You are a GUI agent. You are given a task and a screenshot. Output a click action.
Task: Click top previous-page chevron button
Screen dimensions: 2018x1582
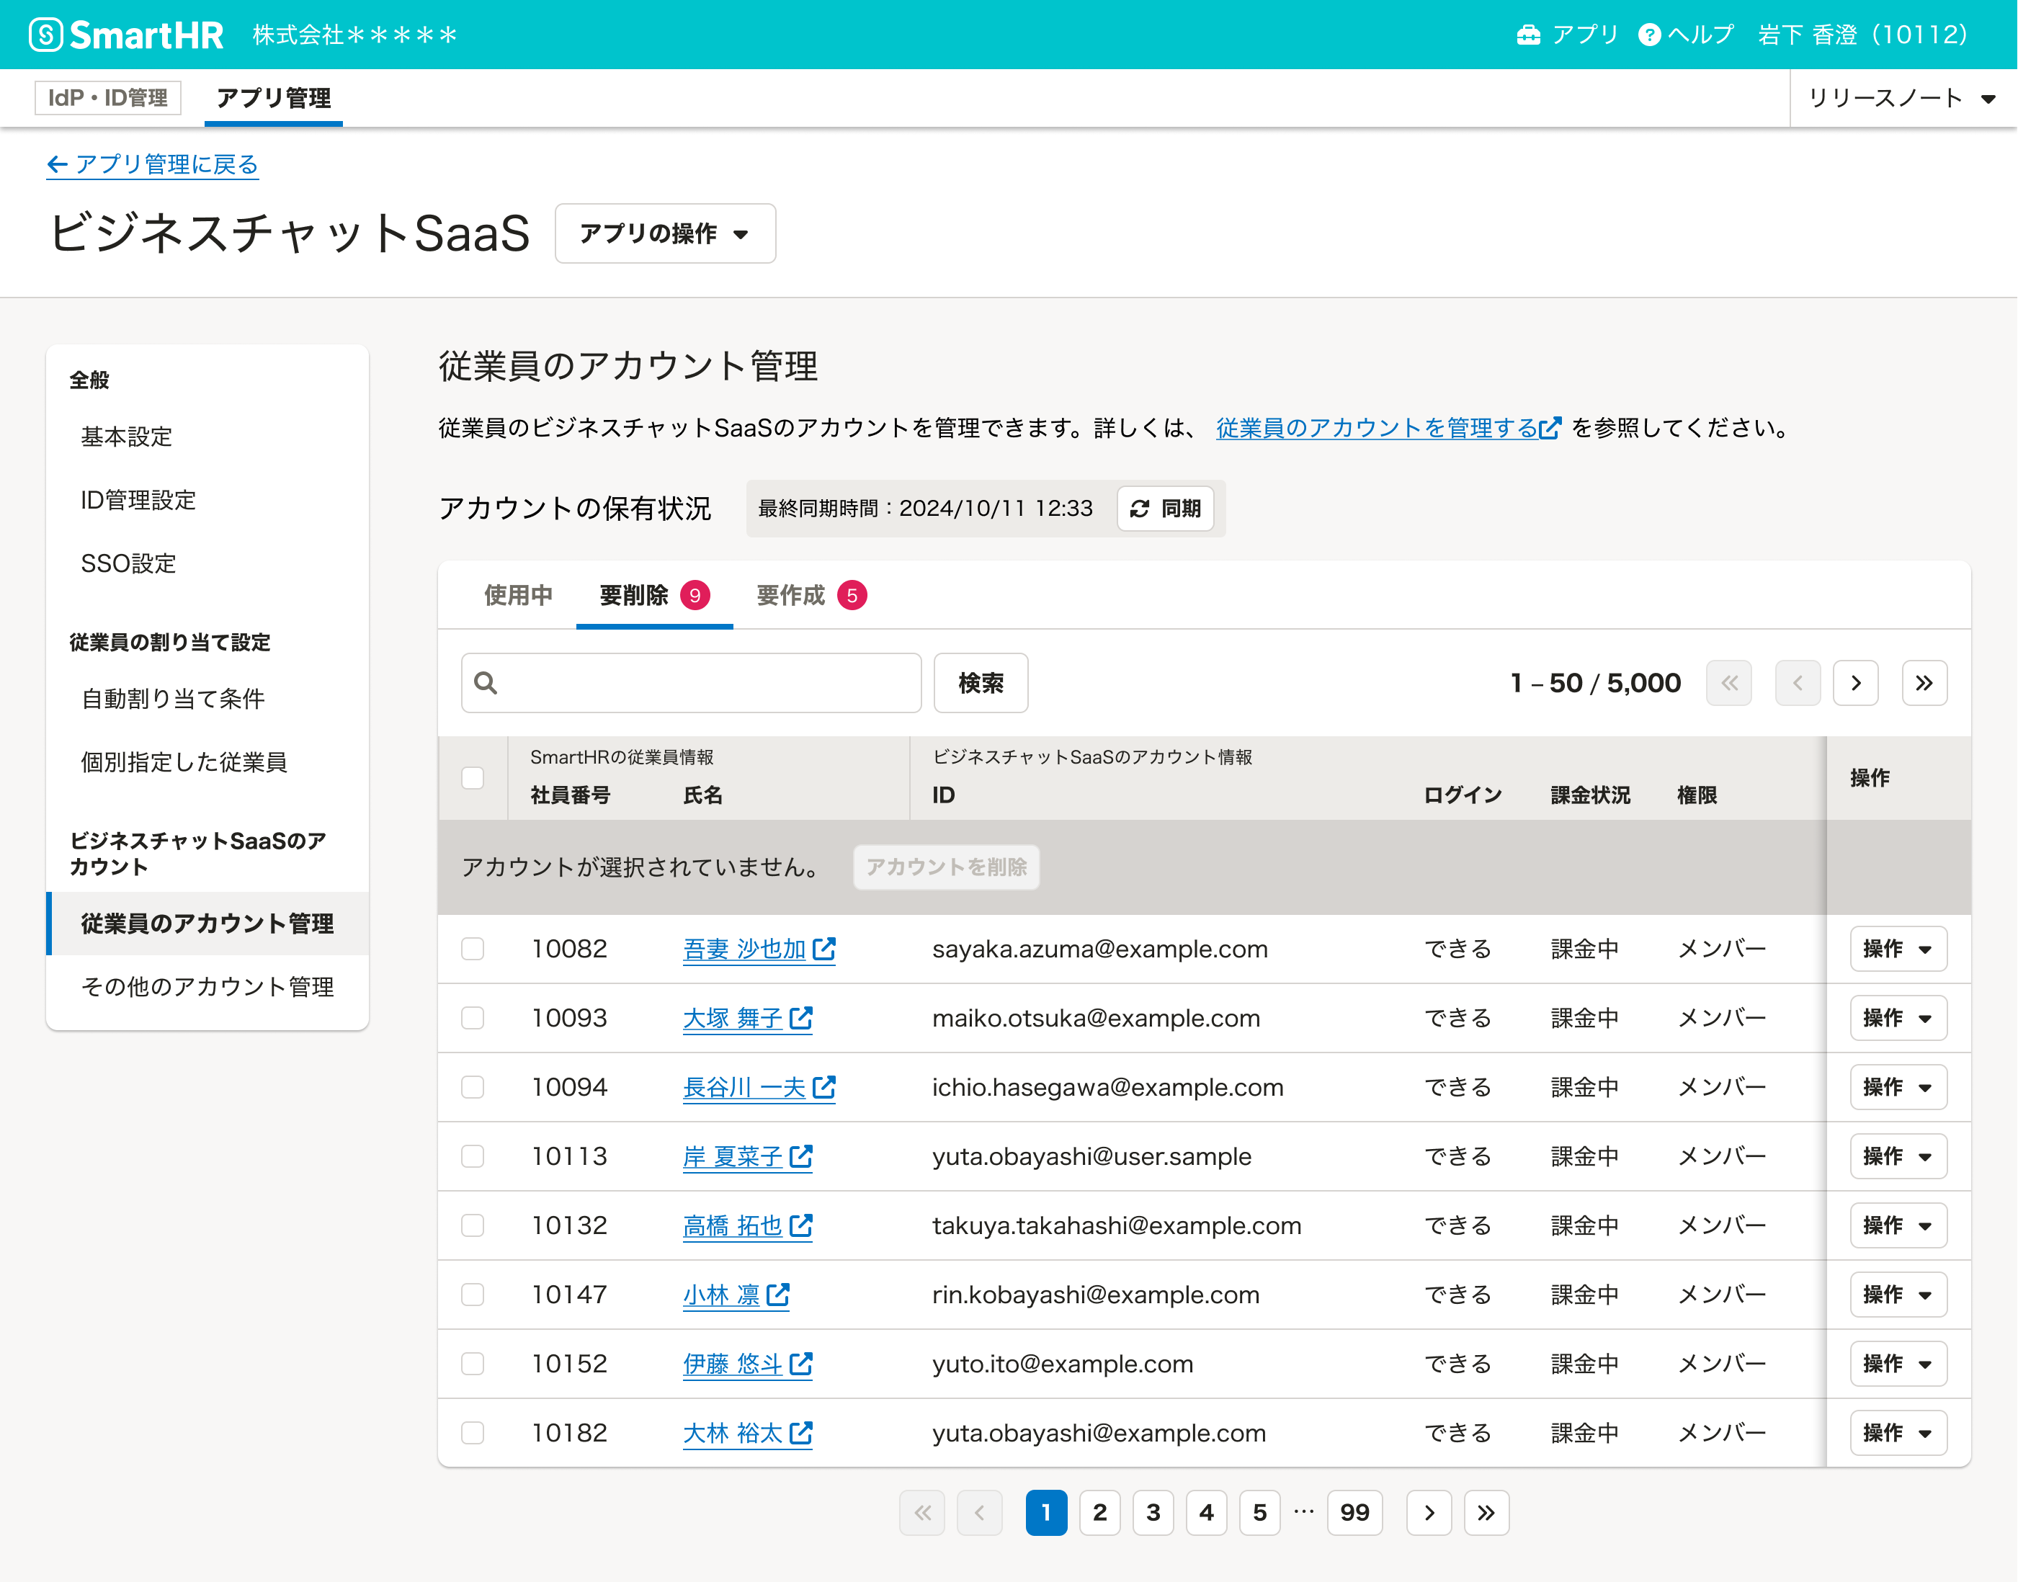1798,683
